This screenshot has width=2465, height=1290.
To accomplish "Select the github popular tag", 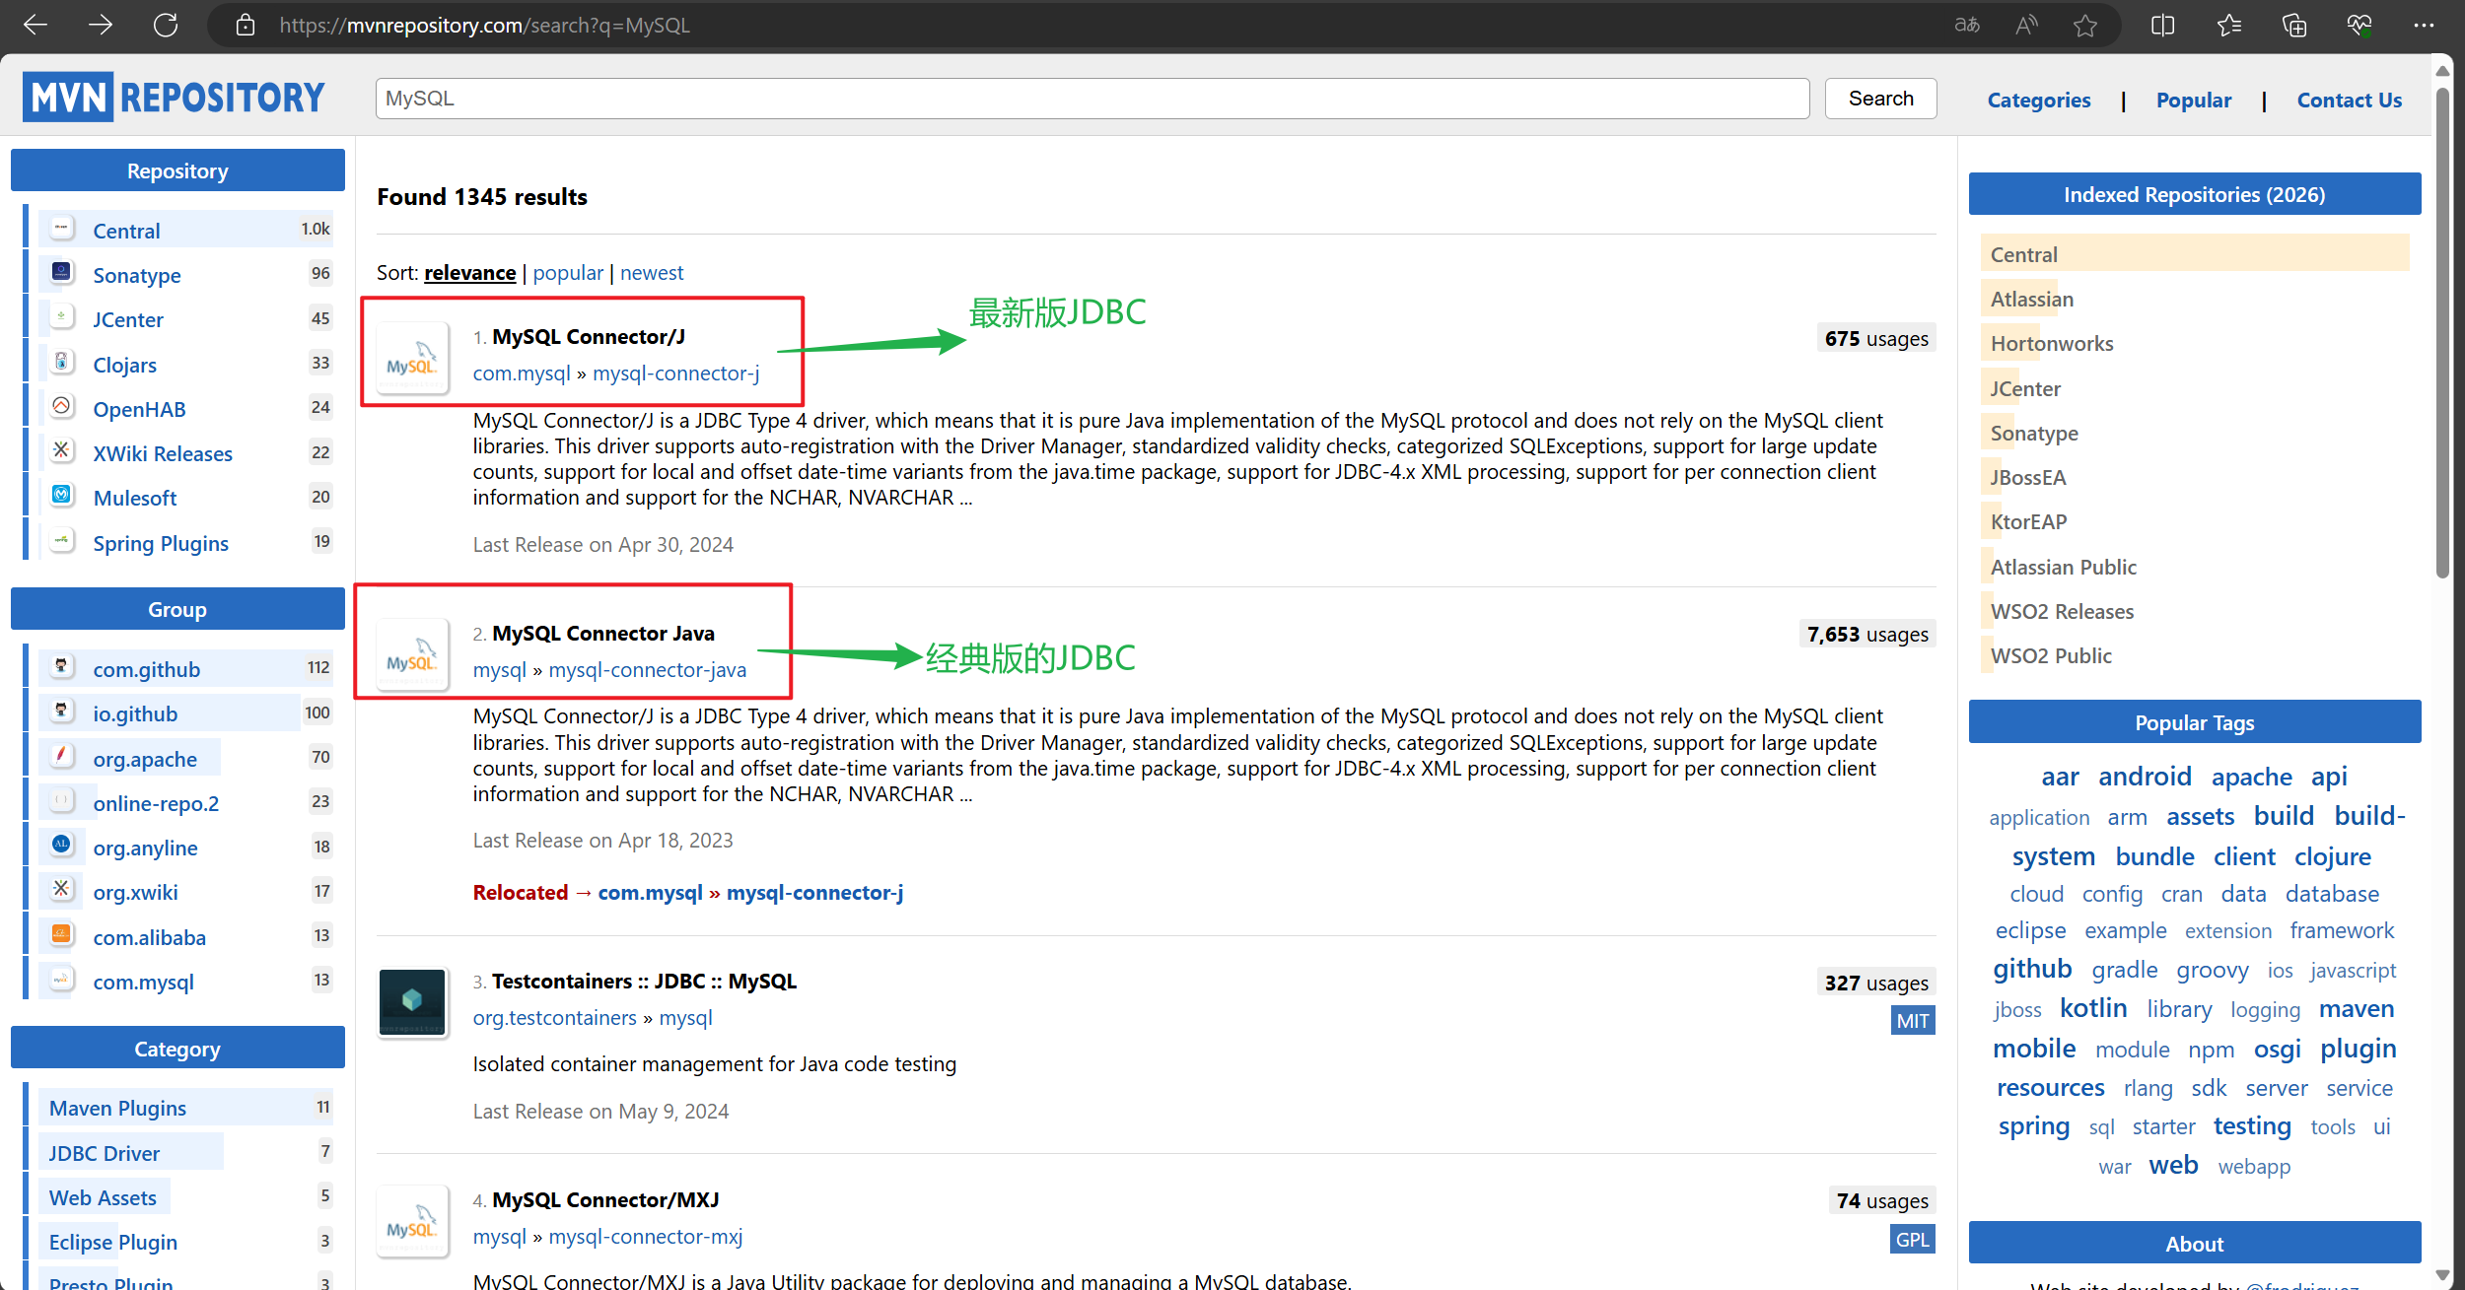I will (x=2032, y=969).
